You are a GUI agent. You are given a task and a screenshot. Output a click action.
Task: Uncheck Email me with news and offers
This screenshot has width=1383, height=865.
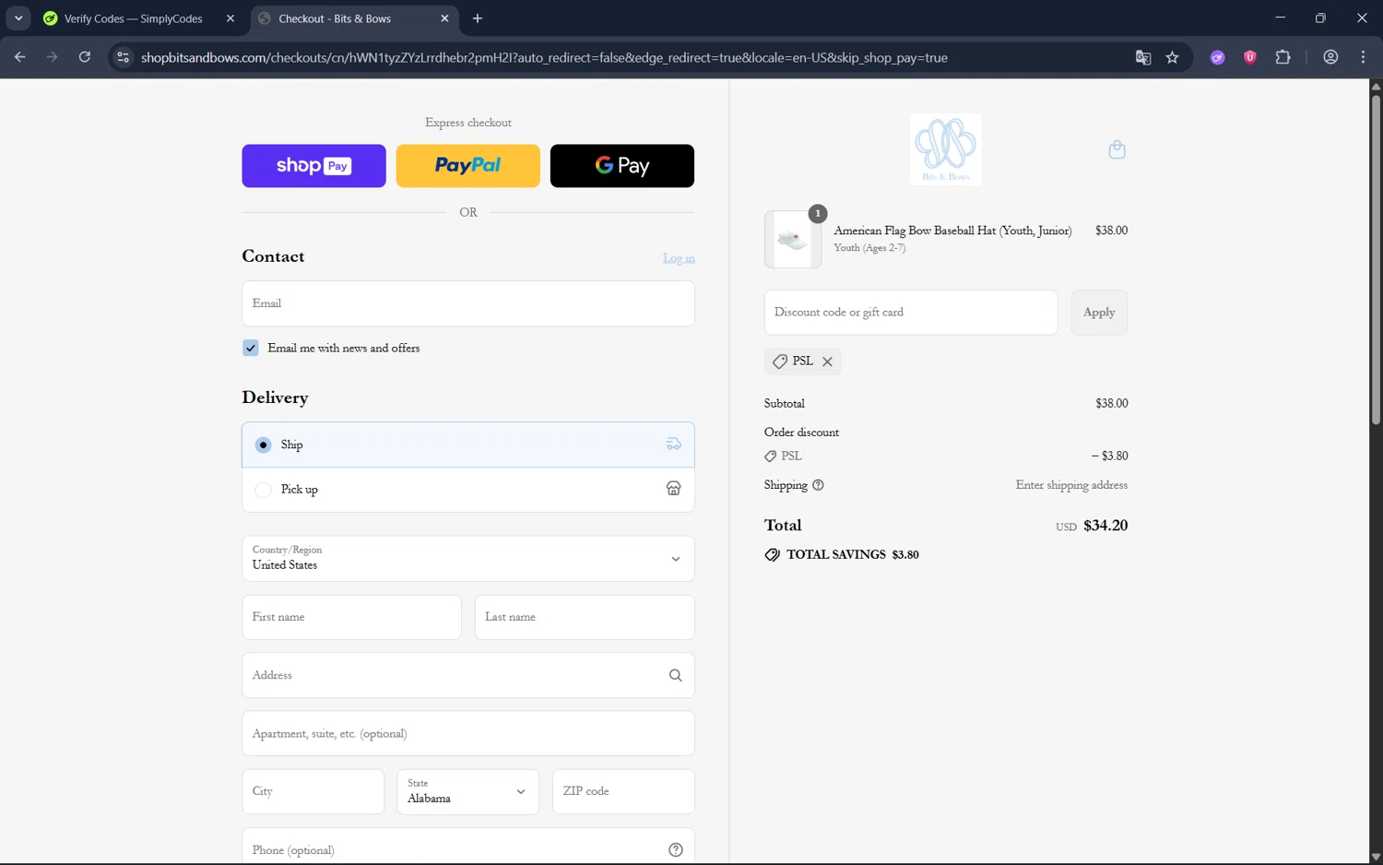[251, 348]
